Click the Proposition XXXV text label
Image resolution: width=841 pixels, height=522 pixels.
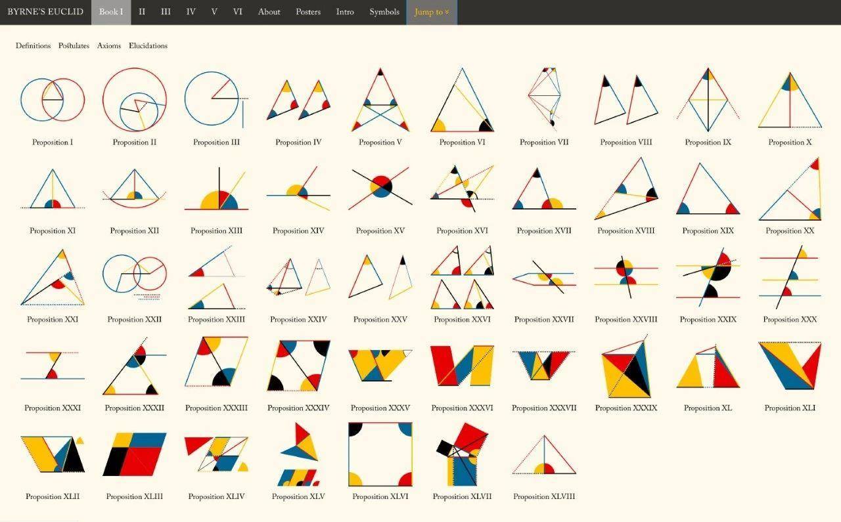(x=380, y=408)
